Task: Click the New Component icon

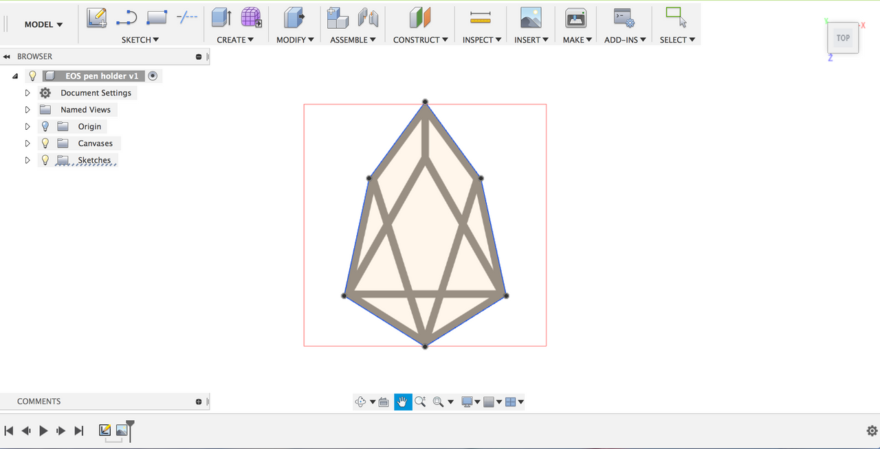Action: pyautogui.click(x=338, y=18)
